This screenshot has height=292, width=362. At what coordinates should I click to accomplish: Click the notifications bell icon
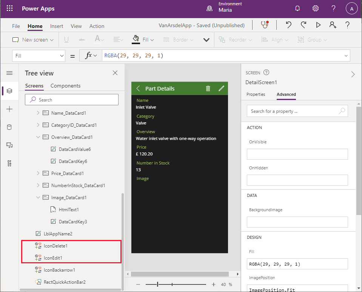[x=297, y=9]
